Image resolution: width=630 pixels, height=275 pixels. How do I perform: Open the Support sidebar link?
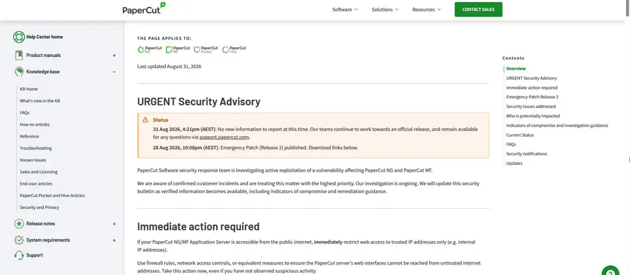[35, 255]
